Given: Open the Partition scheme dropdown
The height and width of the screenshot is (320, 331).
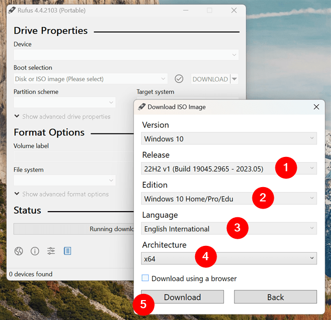Looking at the screenshot, I should click(64, 102).
